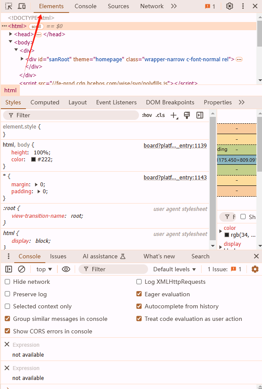Switch to the top Console tab

[x=85, y=6]
